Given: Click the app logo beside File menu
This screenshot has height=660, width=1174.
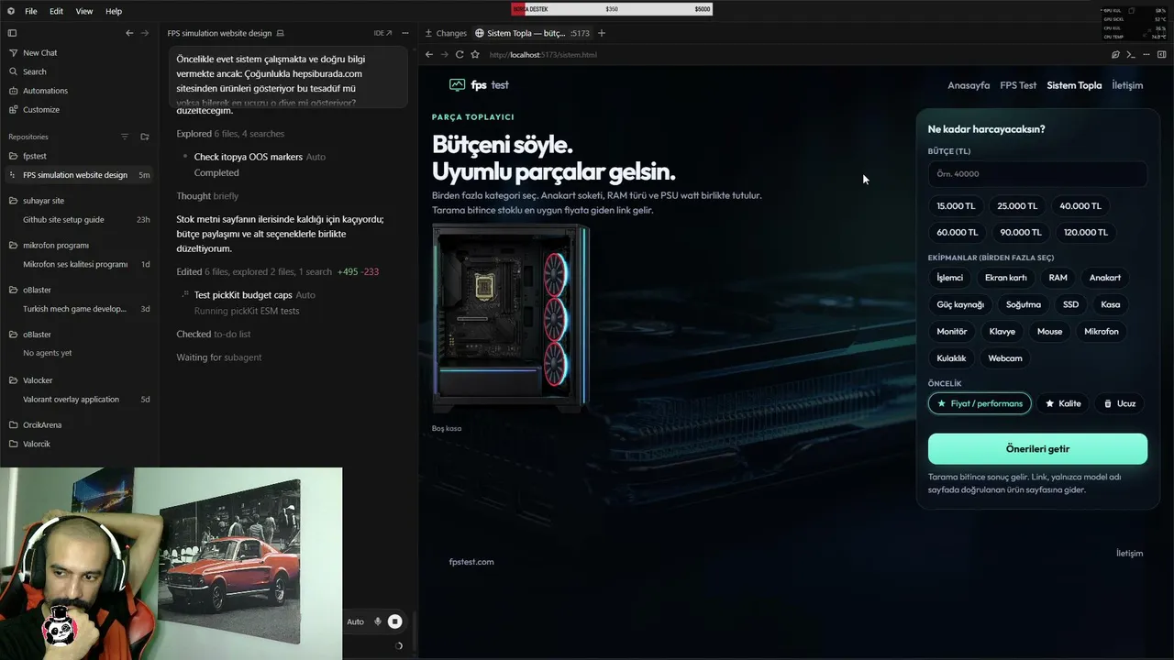Looking at the screenshot, I should (10, 11).
